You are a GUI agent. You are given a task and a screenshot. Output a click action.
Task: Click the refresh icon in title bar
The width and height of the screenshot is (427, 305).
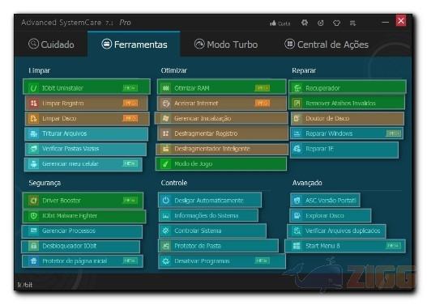coord(321,23)
